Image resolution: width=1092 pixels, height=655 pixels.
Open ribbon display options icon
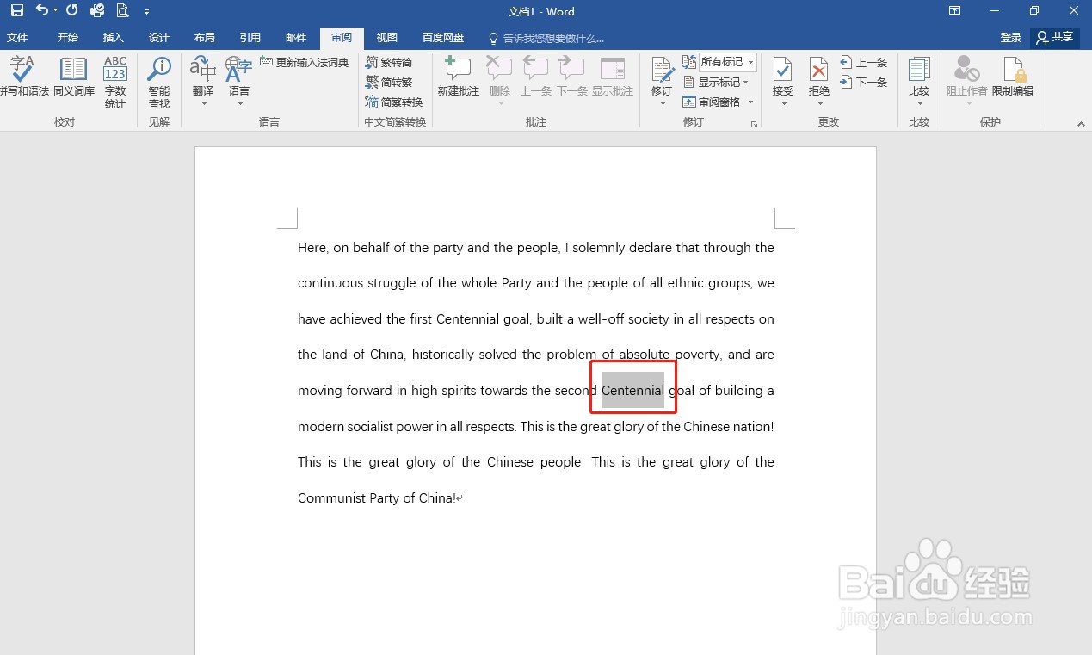(x=954, y=11)
